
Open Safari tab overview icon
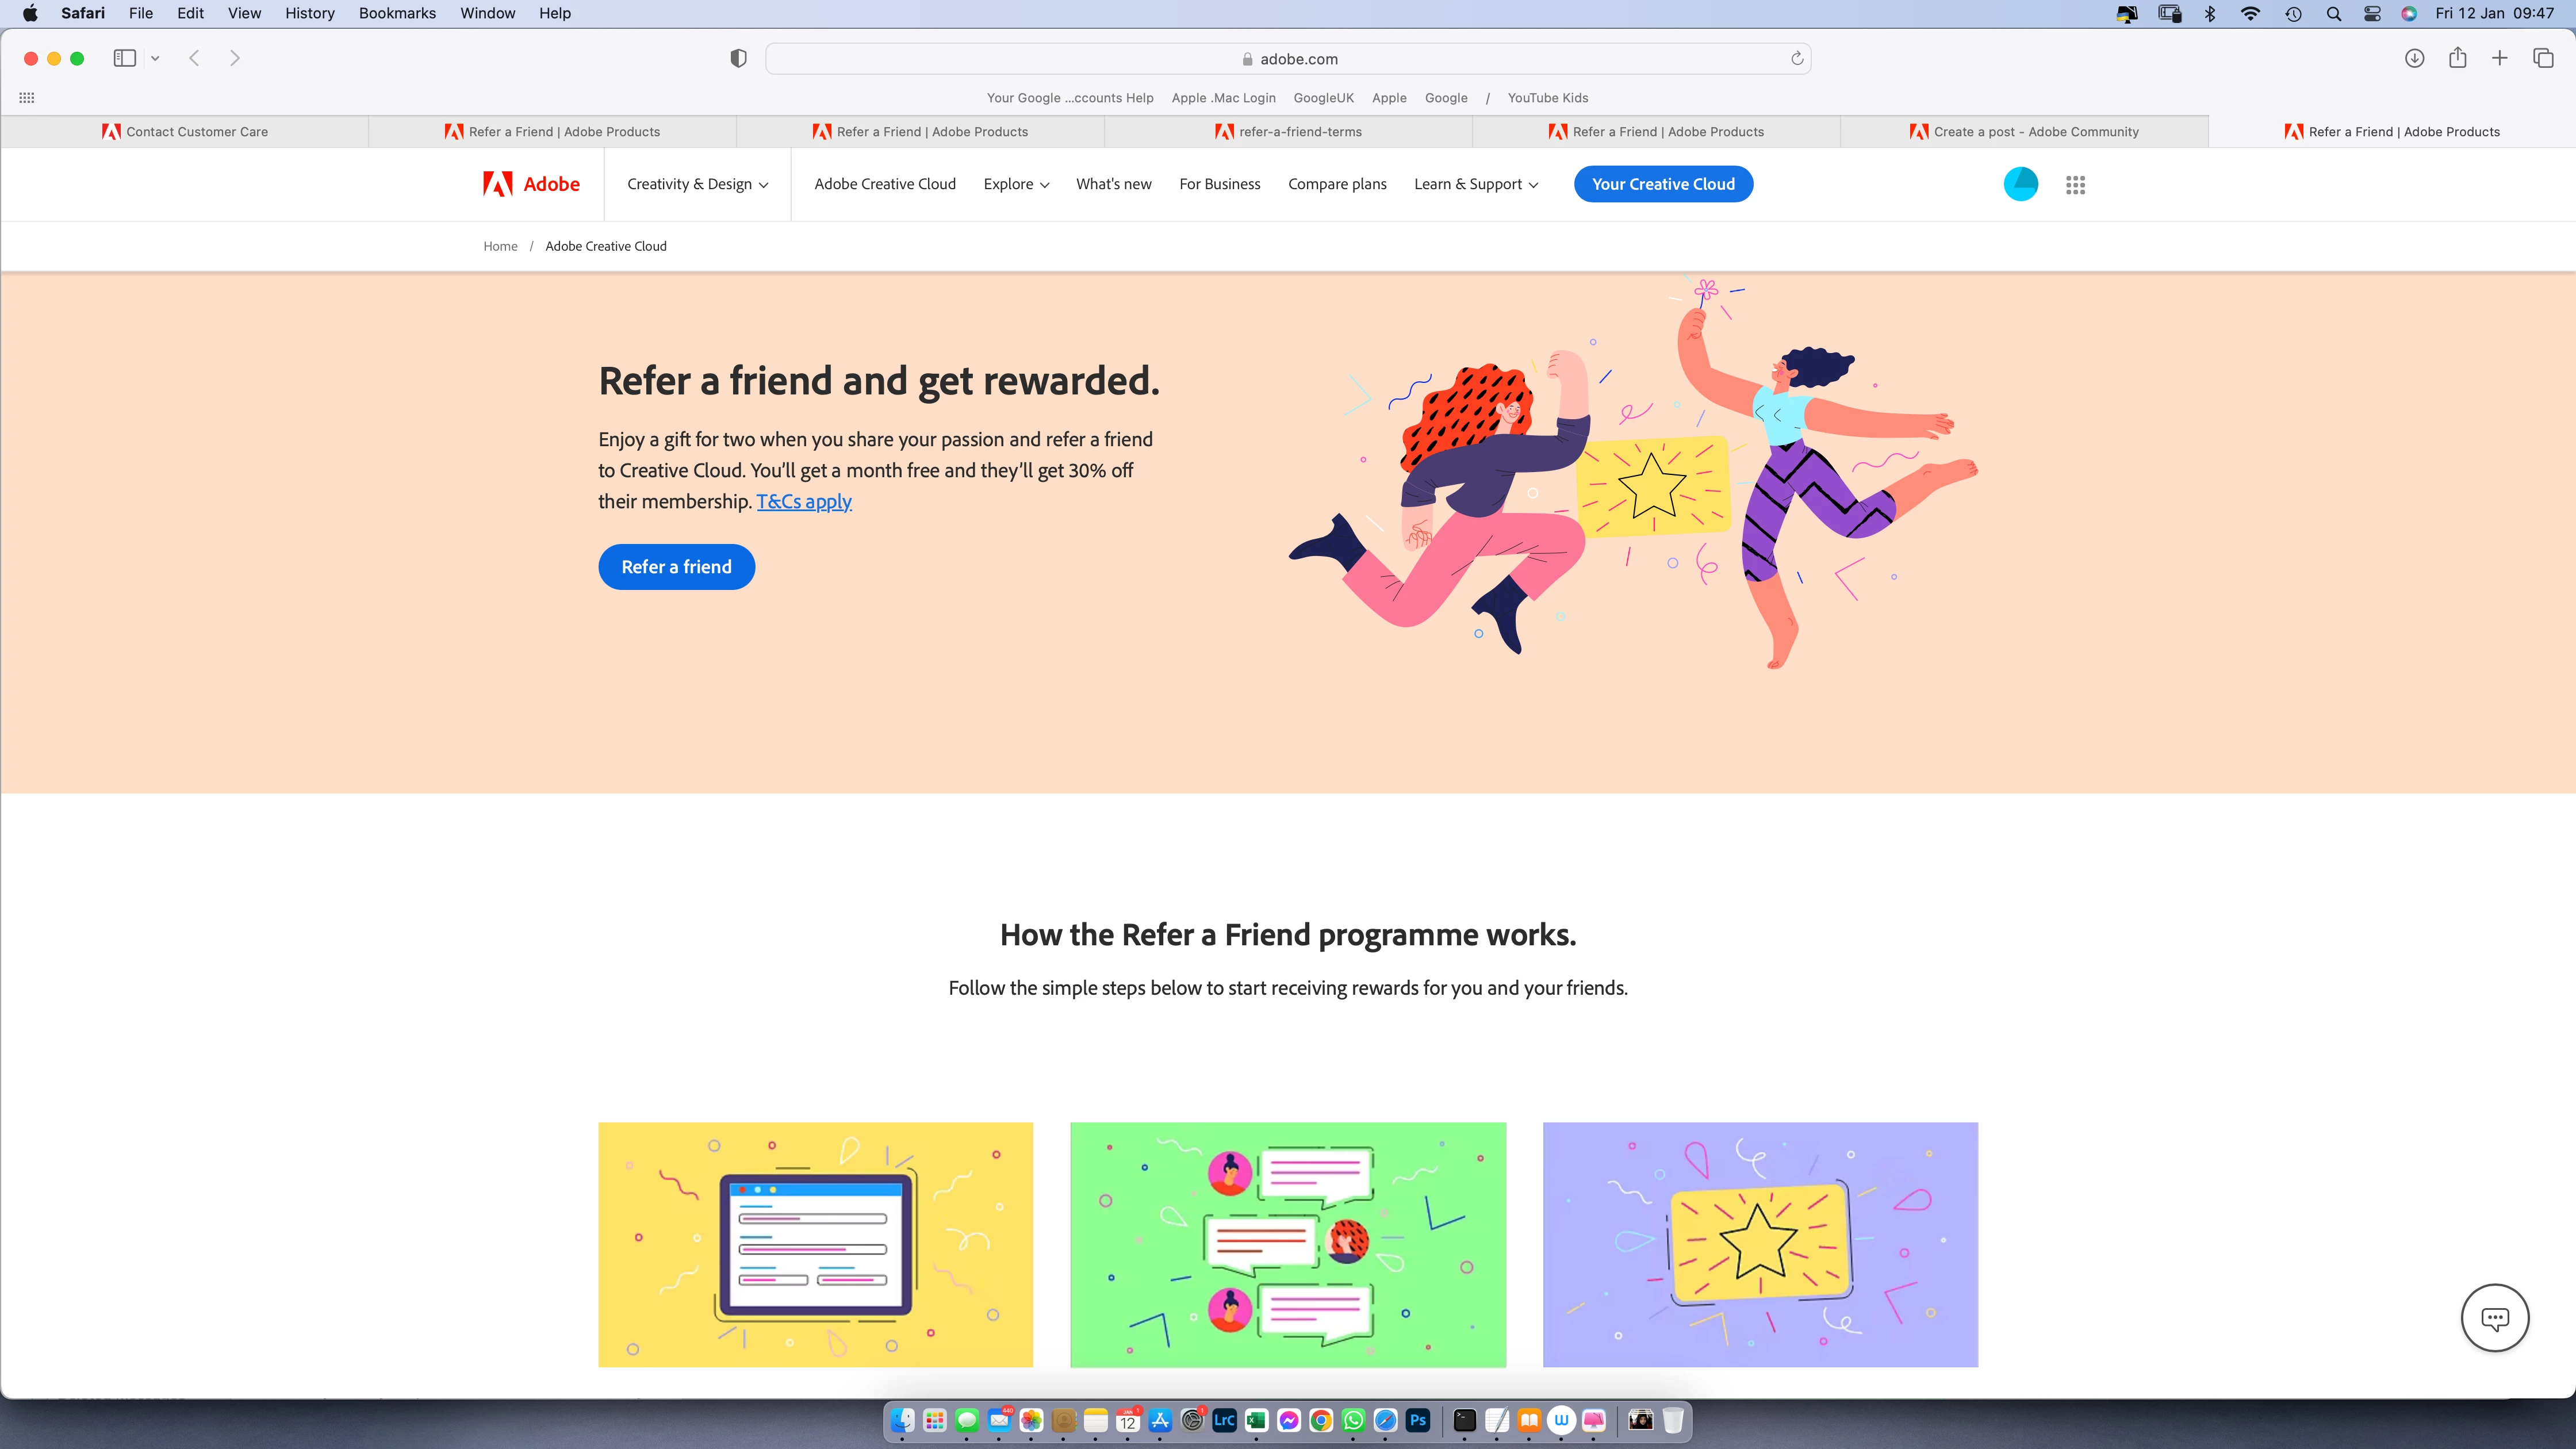pyautogui.click(x=2543, y=58)
